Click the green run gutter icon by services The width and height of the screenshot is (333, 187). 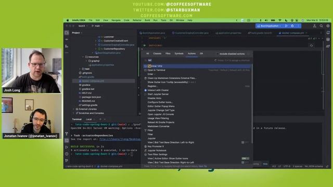145,45
